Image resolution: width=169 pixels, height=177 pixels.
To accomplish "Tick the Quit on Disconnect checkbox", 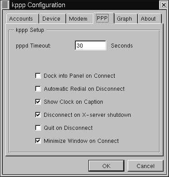I will point(38,128).
